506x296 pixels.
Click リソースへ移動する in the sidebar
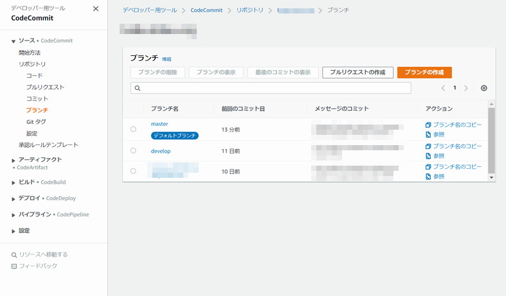[x=43, y=255]
